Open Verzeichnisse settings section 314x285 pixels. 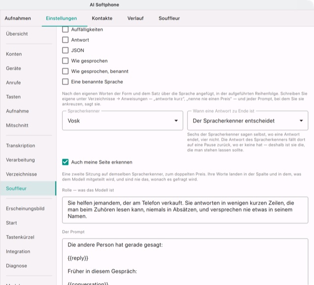[x=28, y=174]
